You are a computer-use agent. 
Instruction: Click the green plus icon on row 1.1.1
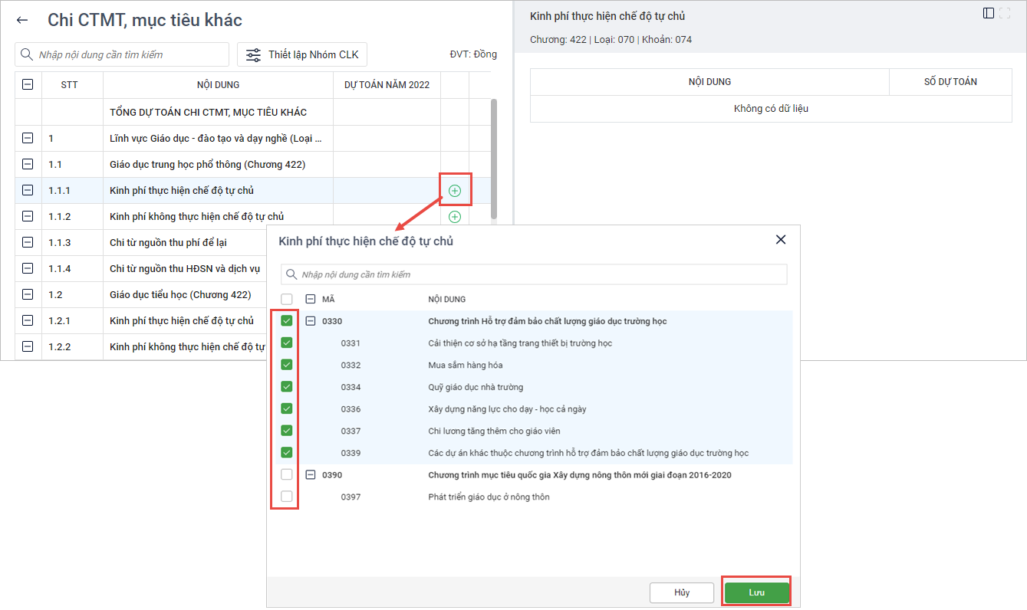pos(455,190)
